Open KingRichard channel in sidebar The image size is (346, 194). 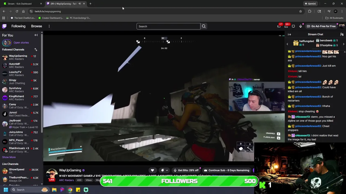21,98
